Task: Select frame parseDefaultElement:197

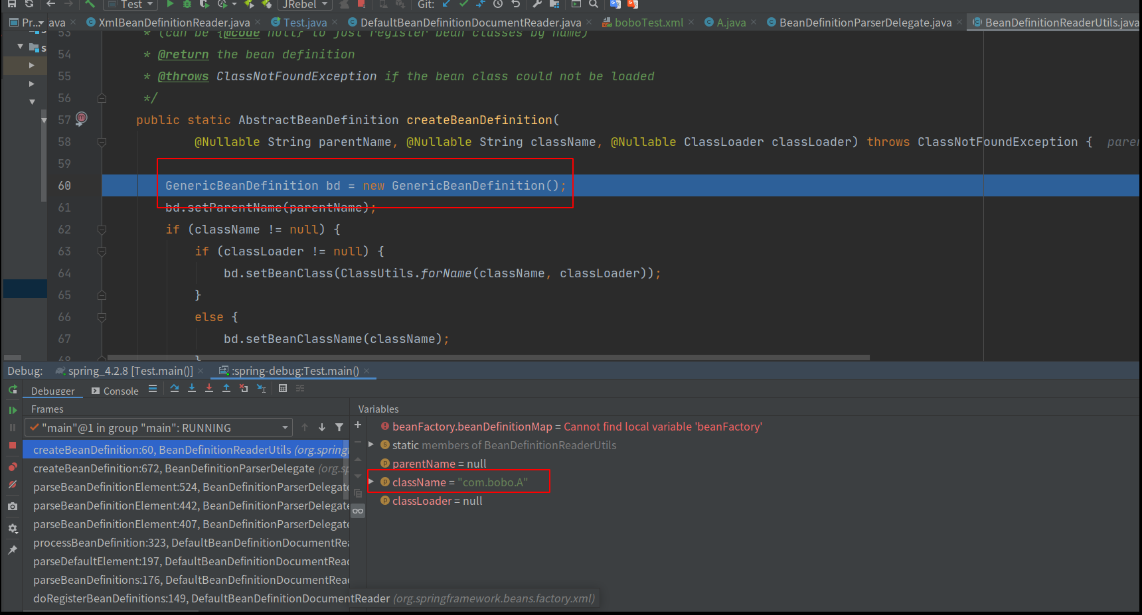Action: (x=187, y=561)
